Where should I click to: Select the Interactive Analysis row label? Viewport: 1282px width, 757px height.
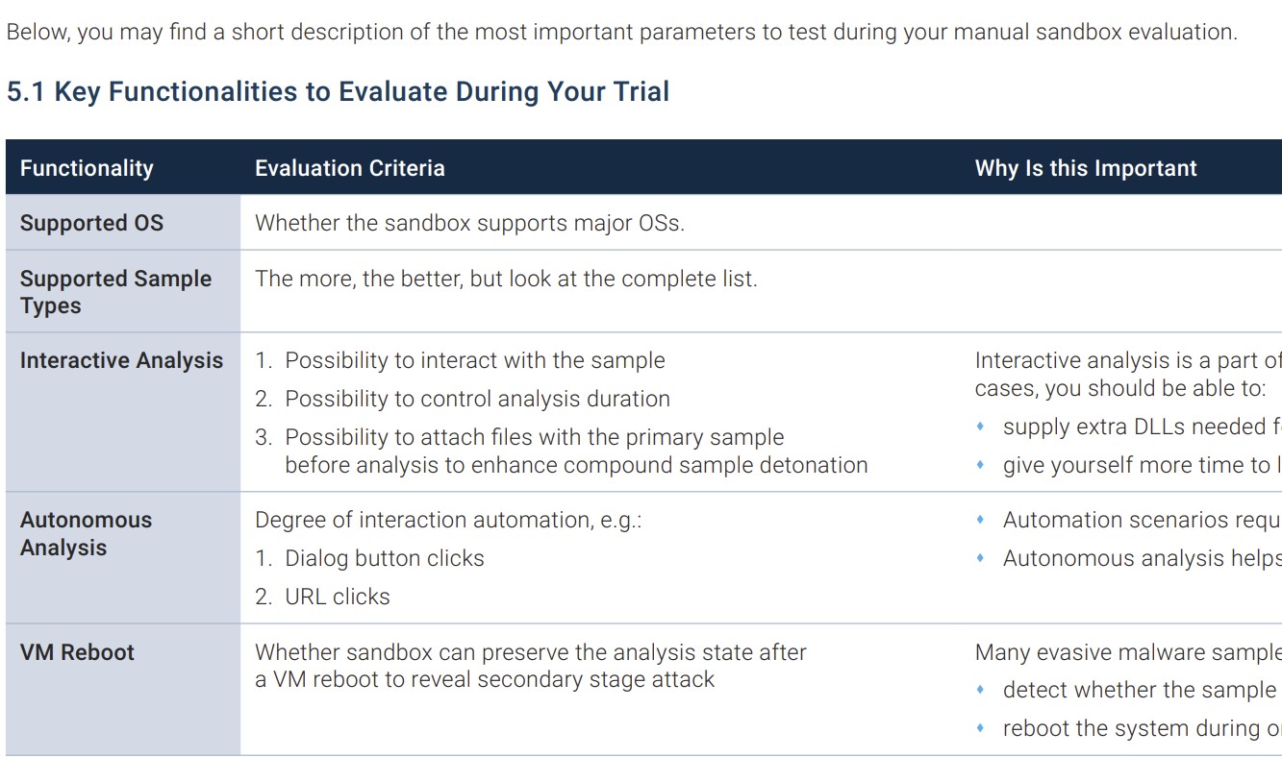click(x=121, y=360)
